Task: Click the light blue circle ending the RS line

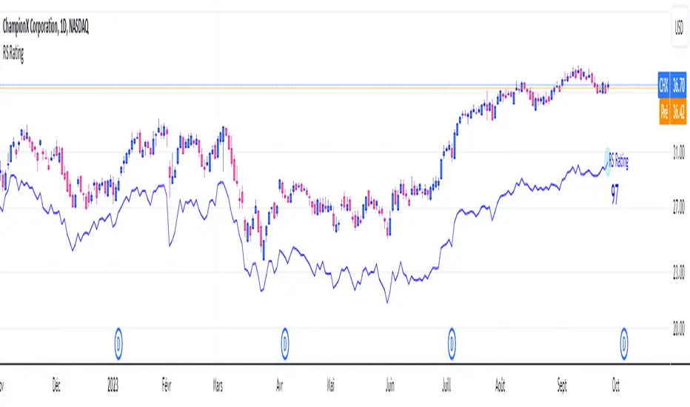Action: [609, 156]
